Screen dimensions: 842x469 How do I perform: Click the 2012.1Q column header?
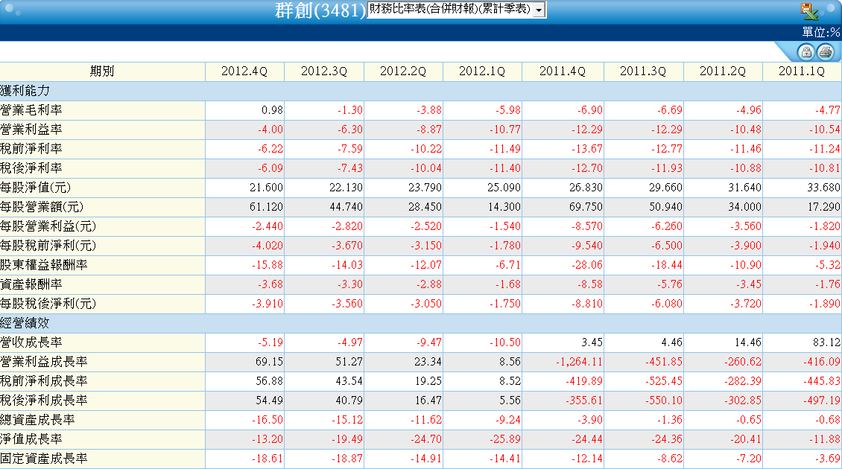tap(481, 71)
